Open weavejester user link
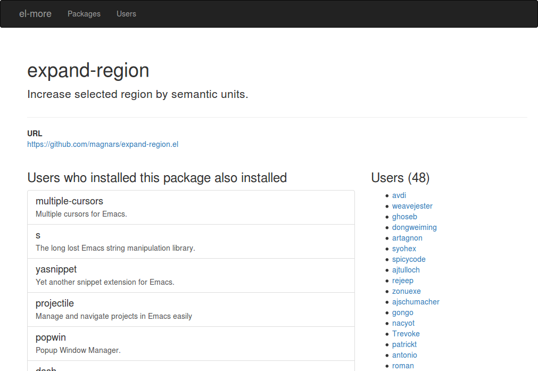This screenshot has height=371, width=538. [412, 206]
